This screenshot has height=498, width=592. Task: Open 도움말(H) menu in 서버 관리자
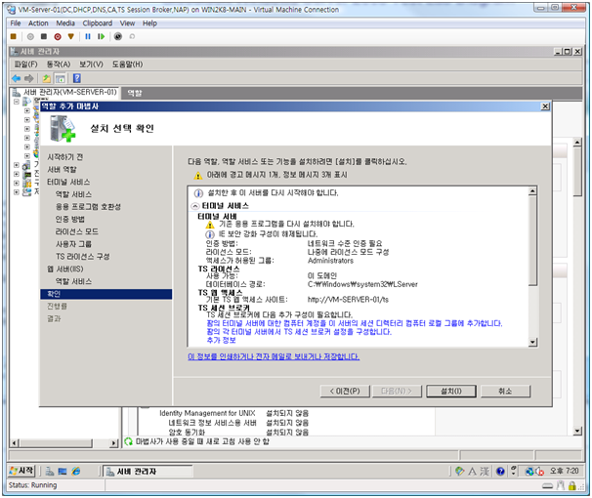click(127, 64)
